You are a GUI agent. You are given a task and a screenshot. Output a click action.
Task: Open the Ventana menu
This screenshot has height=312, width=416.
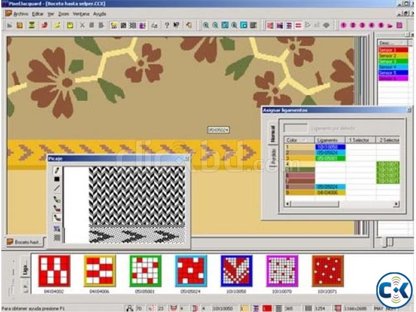[x=81, y=13]
